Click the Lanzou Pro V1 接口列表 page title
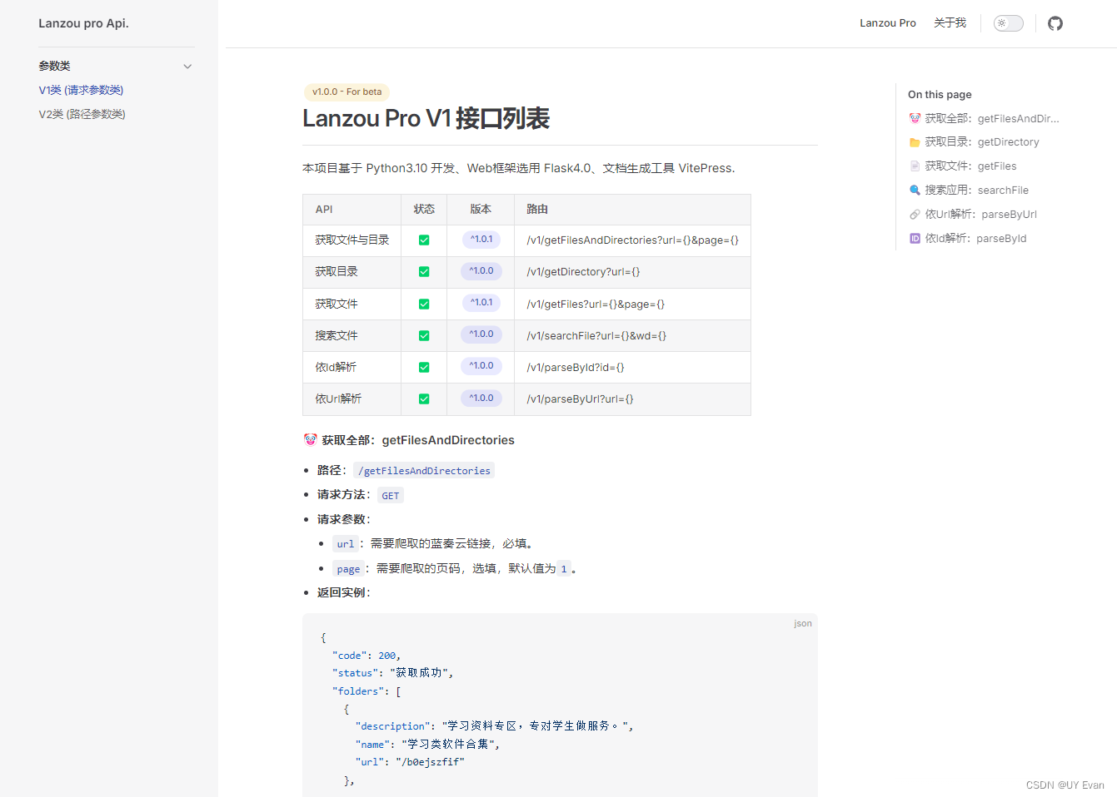1117x797 pixels. (426, 118)
